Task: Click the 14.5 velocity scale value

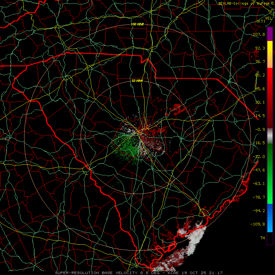Action: [x=260, y=116]
